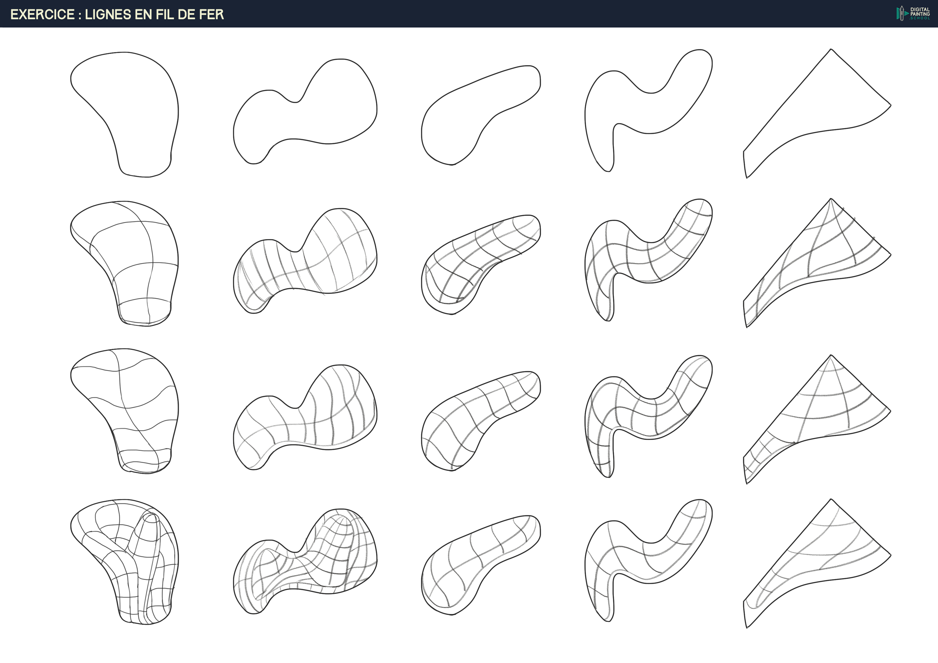
Task: Click the title text 'EXERCICE : LIGNES EN FIL DE FER'
Action: 117,15
